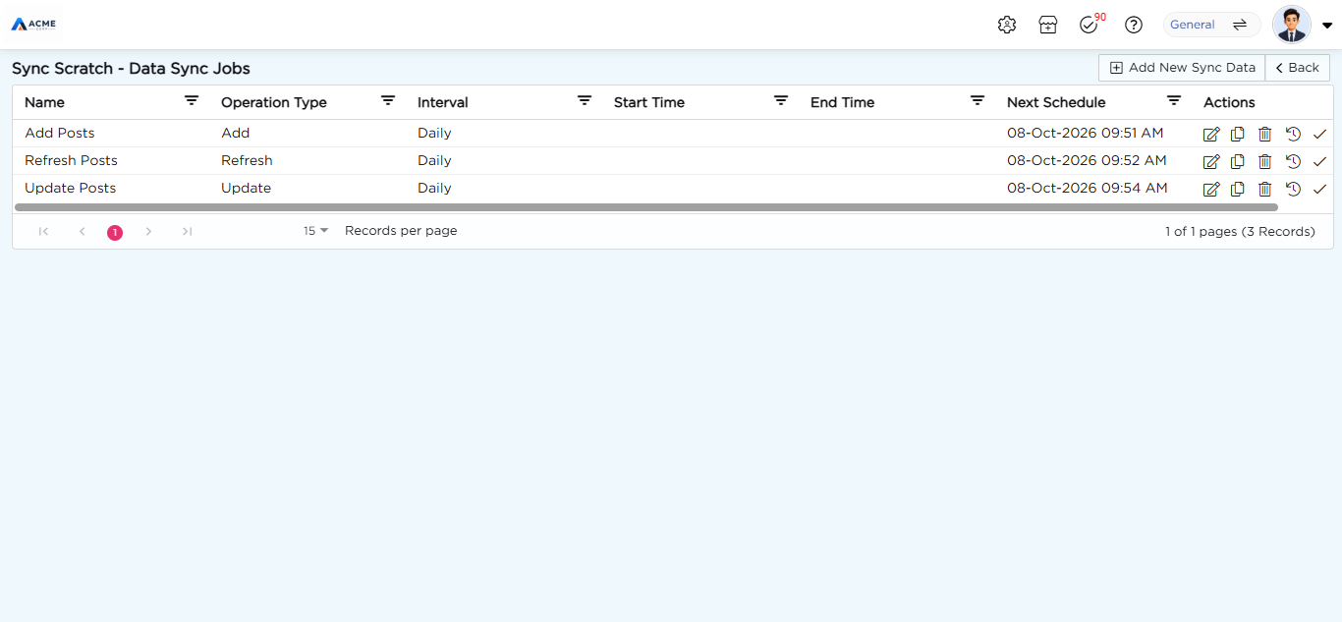Delete the Add Posts sync job
This screenshot has width=1342, height=622.
pos(1265,134)
